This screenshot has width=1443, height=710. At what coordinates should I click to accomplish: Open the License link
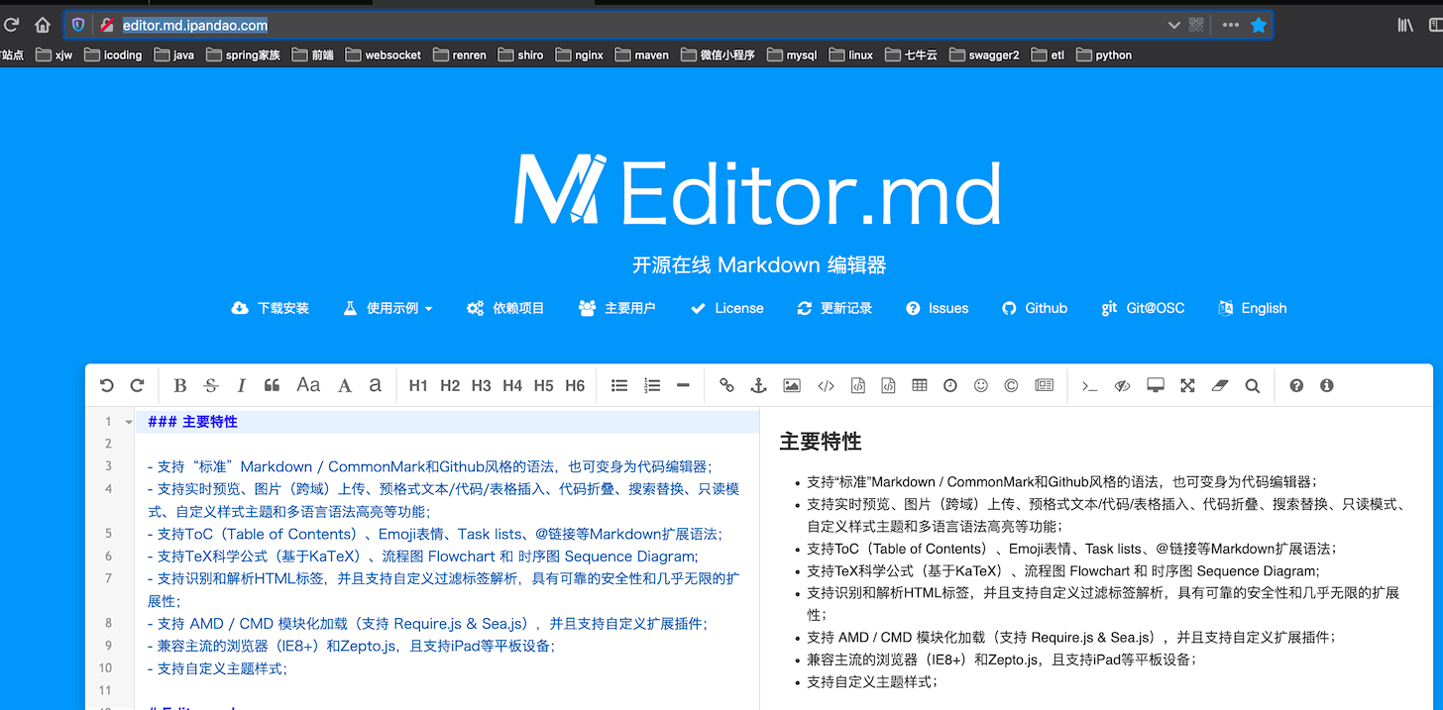tap(726, 308)
